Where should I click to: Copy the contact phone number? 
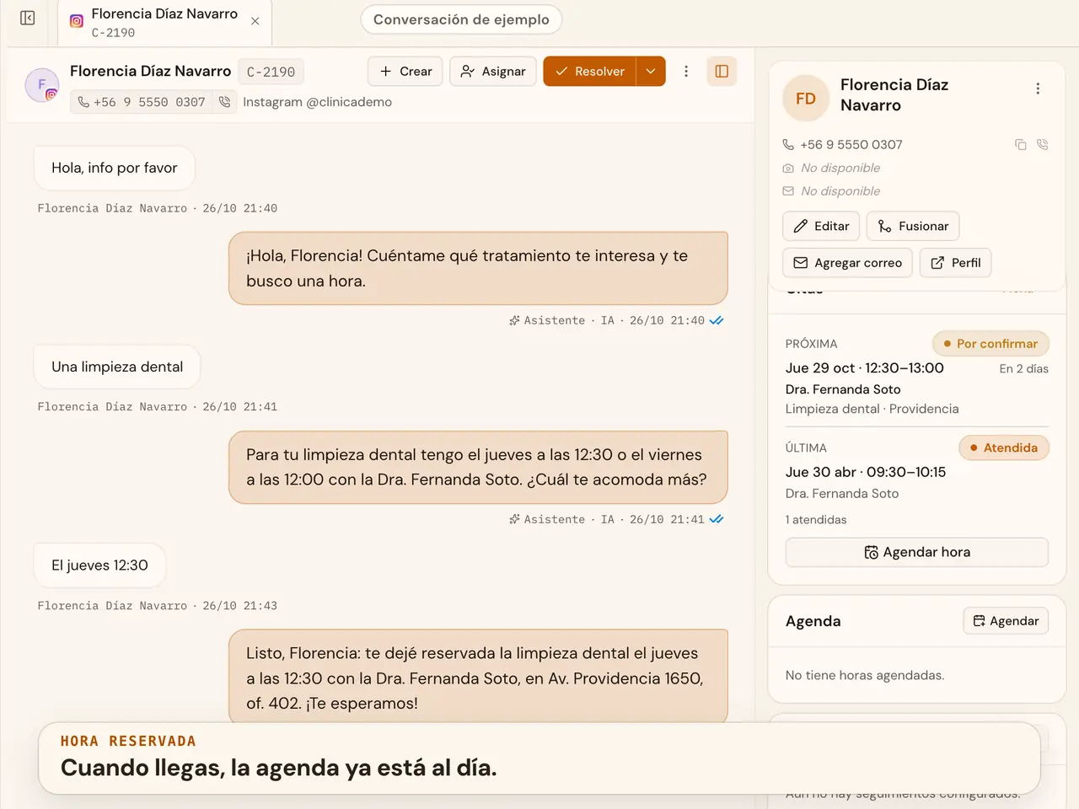pyautogui.click(x=1021, y=145)
